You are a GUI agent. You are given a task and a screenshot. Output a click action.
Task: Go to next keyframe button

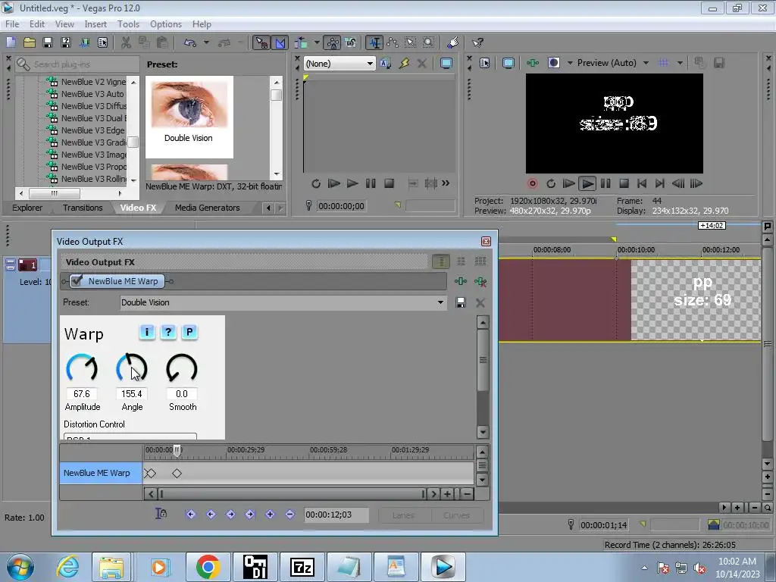click(x=230, y=515)
